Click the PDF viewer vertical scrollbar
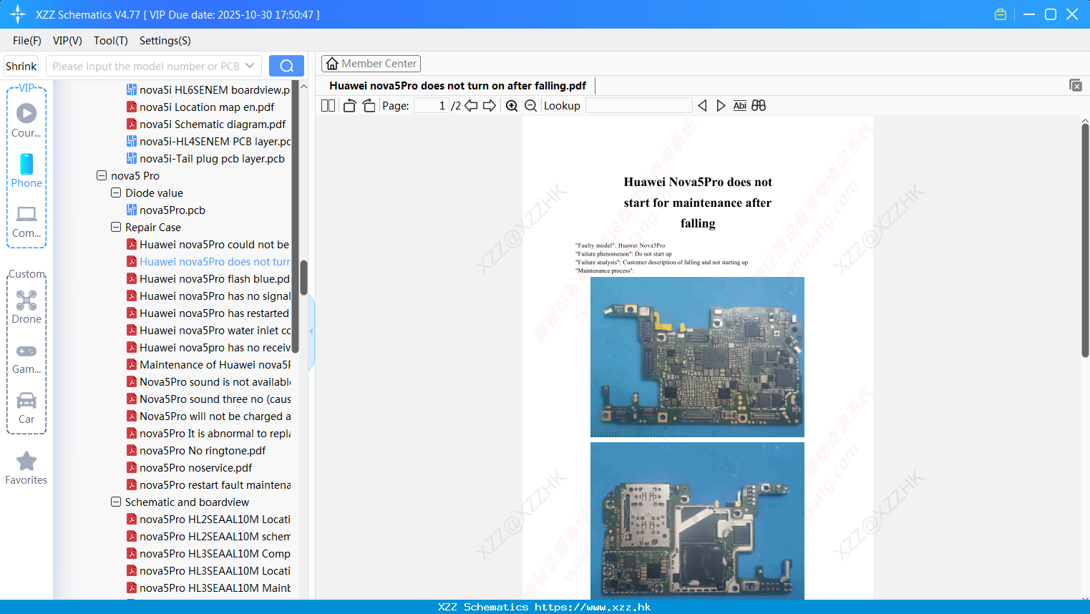Screen dimensions: 1090x614 1085,240
